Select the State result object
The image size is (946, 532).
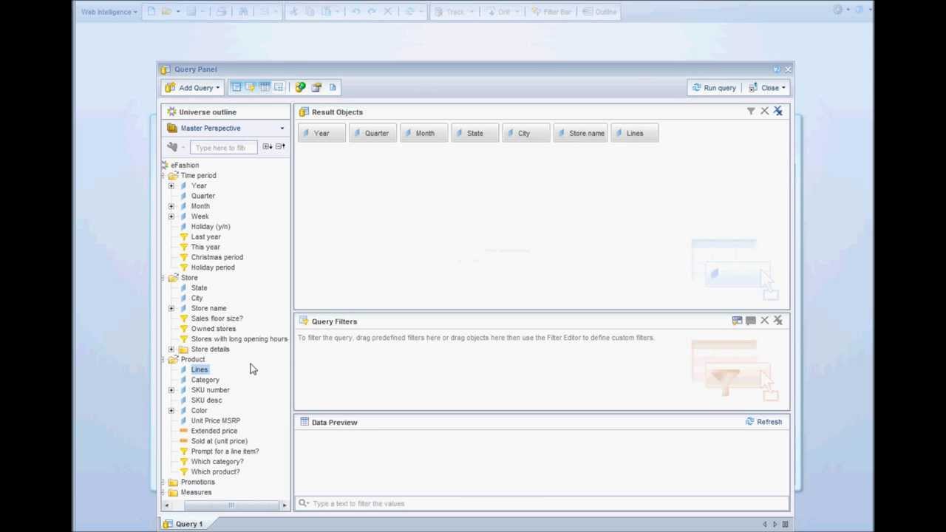(474, 133)
